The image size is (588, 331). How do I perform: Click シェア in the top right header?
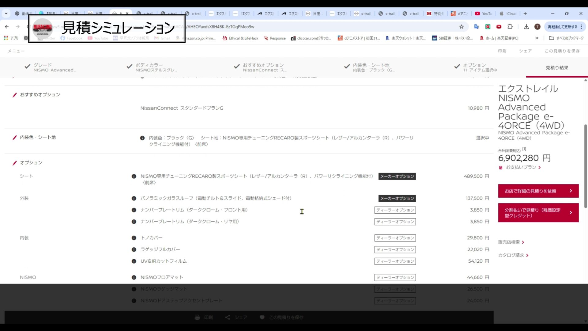[525, 51]
